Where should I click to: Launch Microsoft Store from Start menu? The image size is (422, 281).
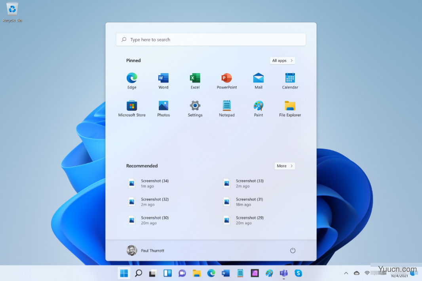[131, 108]
